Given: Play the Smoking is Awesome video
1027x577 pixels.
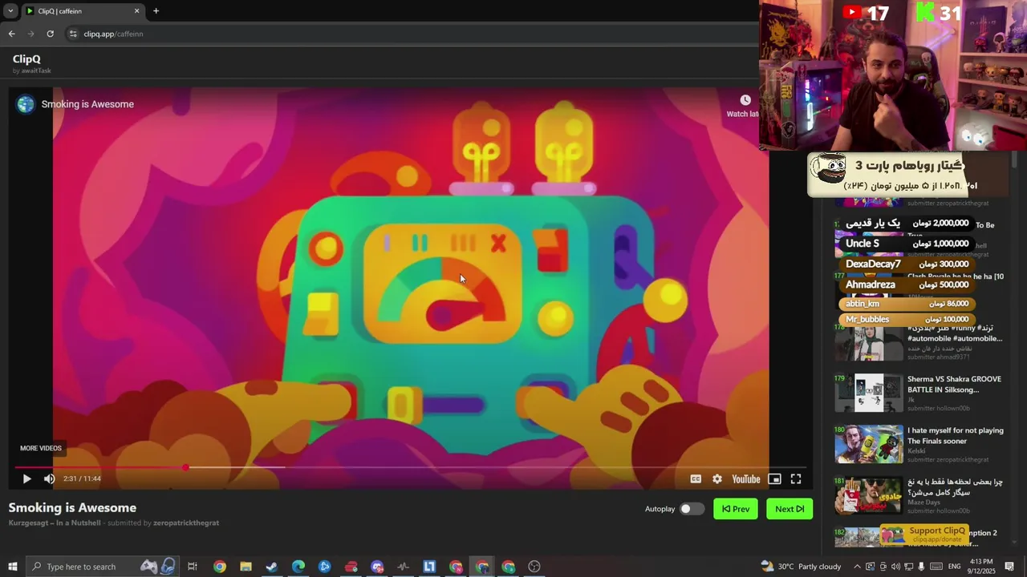Looking at the screenshot, I should 26,478.
